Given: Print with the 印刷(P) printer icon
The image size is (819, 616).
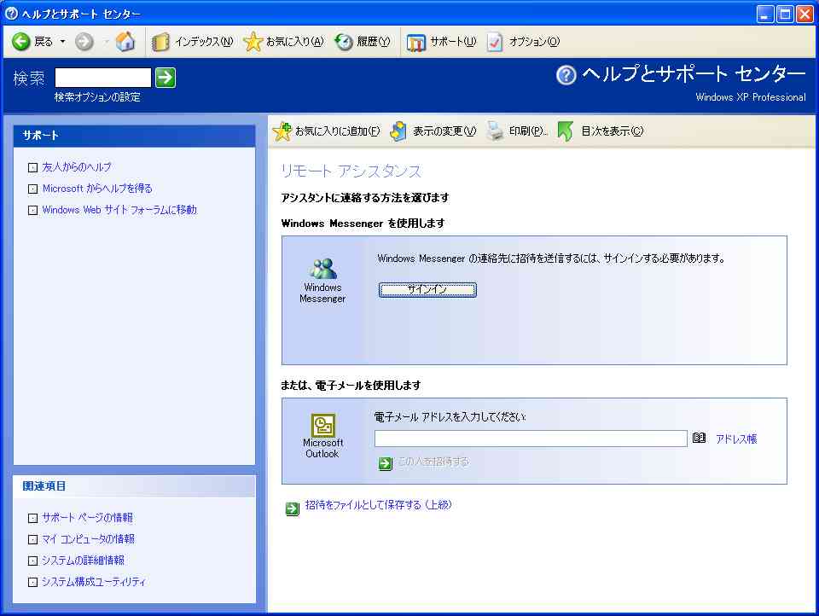Looking at the screenshot, I should click(495, 131).
